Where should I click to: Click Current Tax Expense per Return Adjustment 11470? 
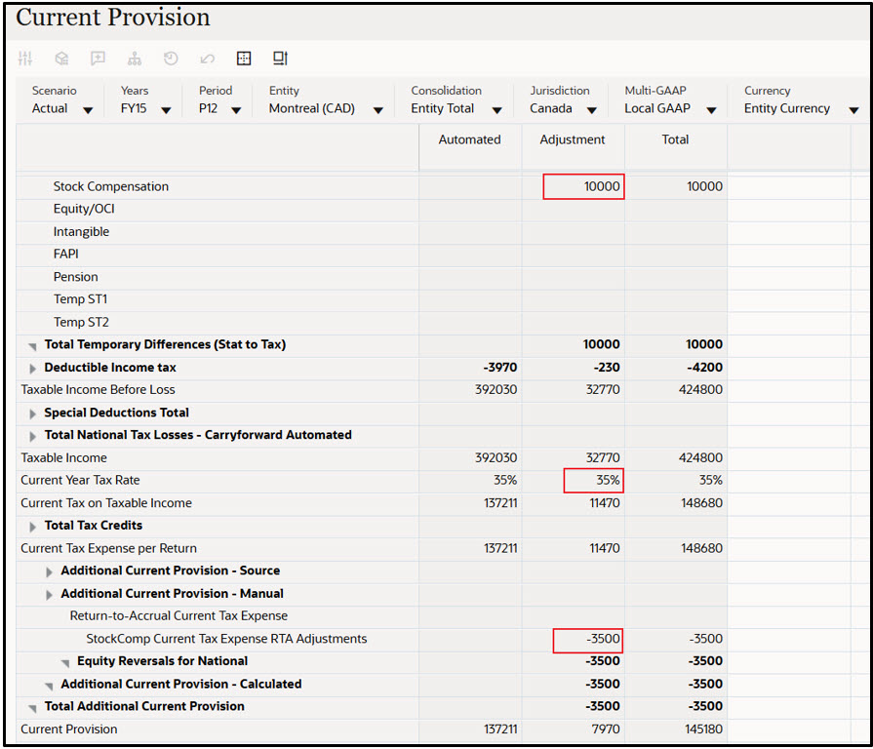pos(605,548)
